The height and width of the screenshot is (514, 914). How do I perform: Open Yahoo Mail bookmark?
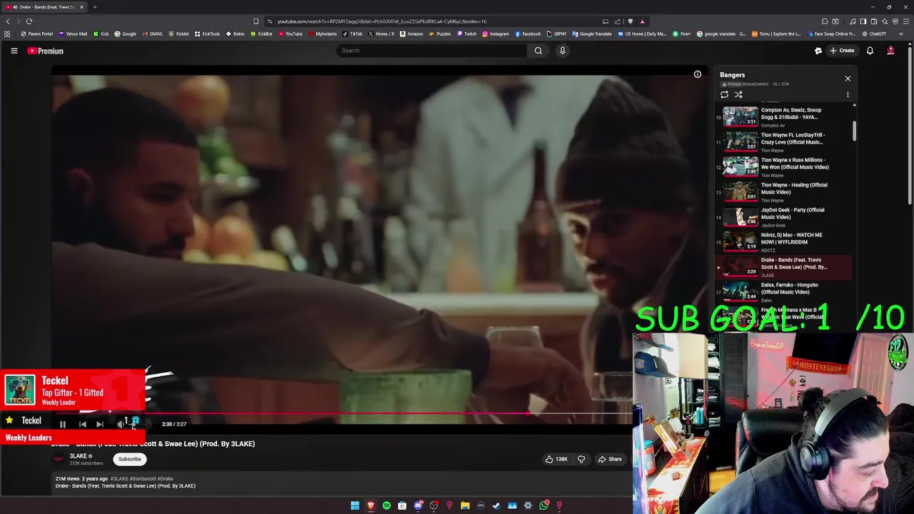coord(73,34)
